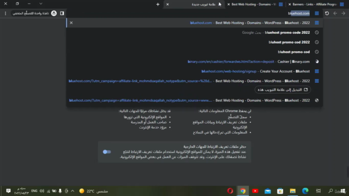Switch to Banners - Links - Affiliate Program tab
The height and width of the screenshot is (196, 349).
point(316,4)
